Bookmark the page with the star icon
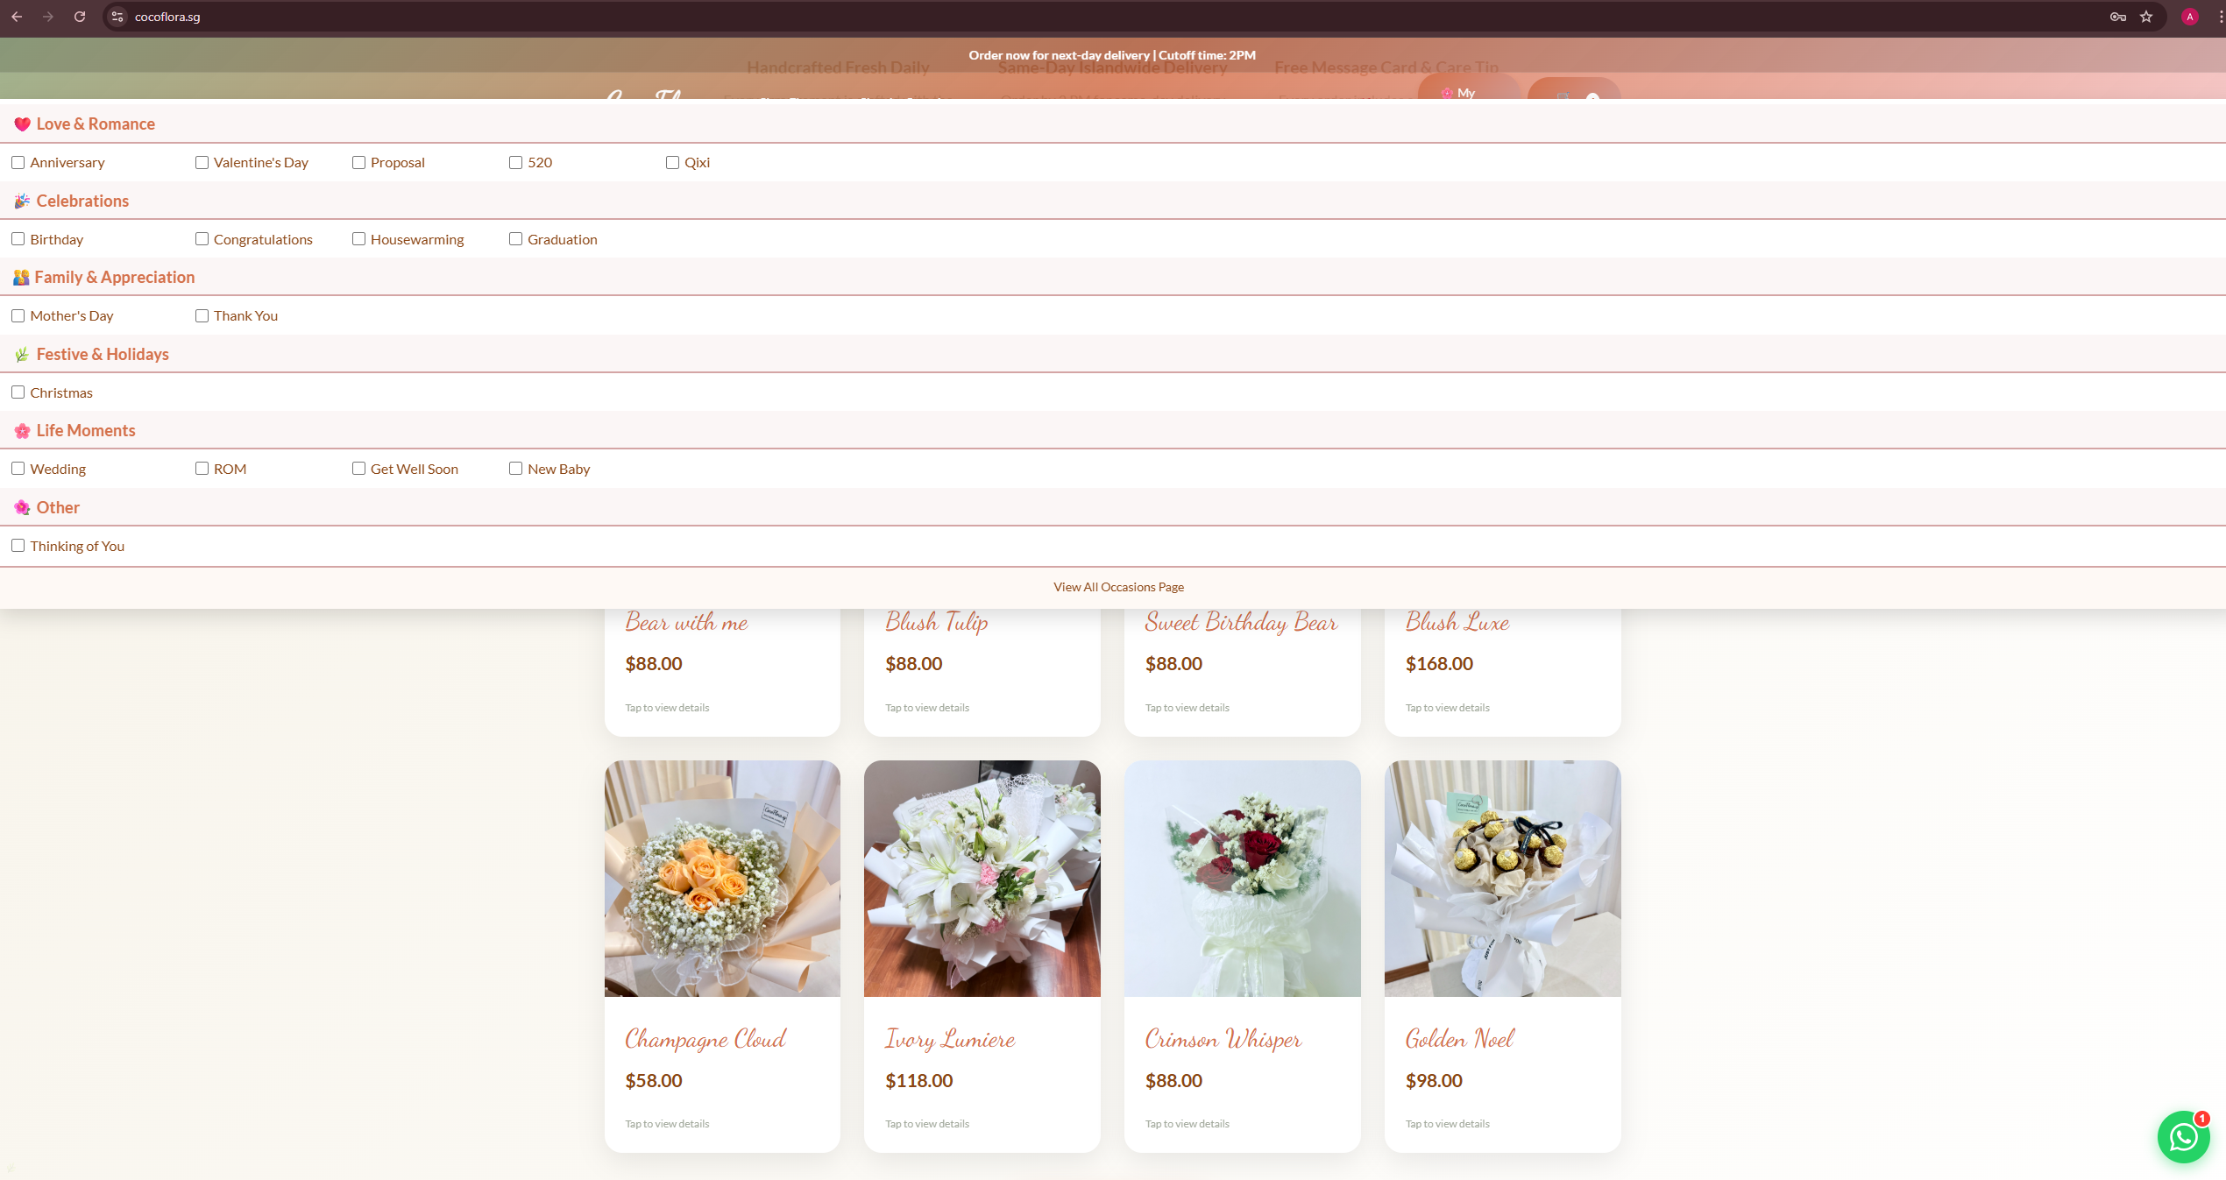 (x=2145, y=16)
